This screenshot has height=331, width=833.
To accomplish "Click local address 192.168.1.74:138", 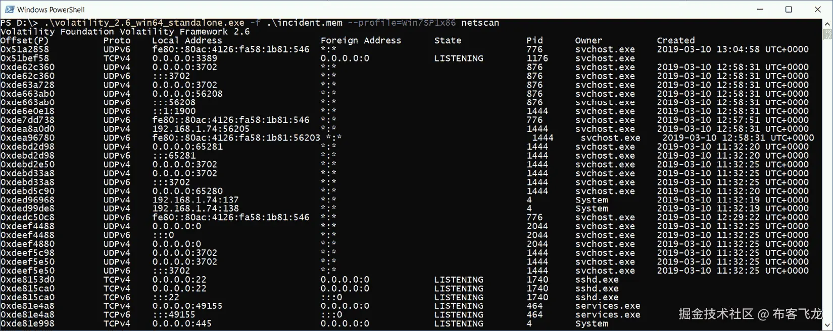I will [x=195, y=209].
